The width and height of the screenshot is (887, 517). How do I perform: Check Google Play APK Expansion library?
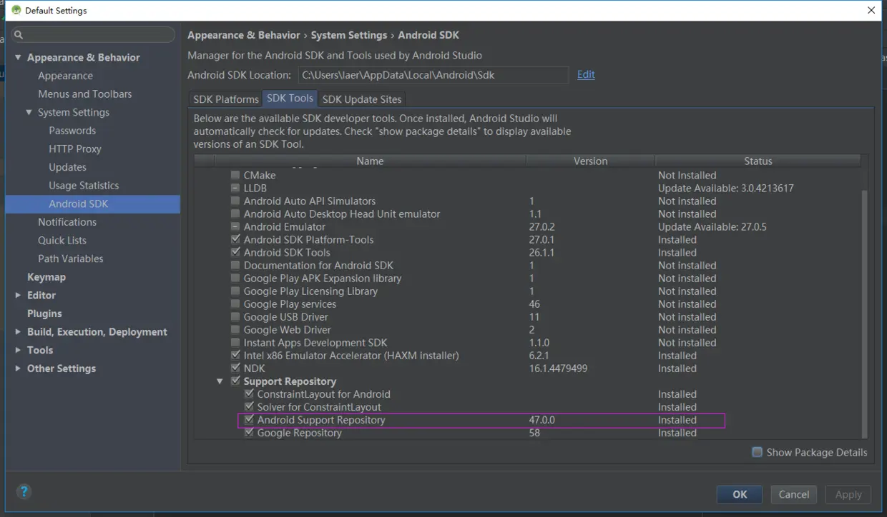(x=235, y=278)
